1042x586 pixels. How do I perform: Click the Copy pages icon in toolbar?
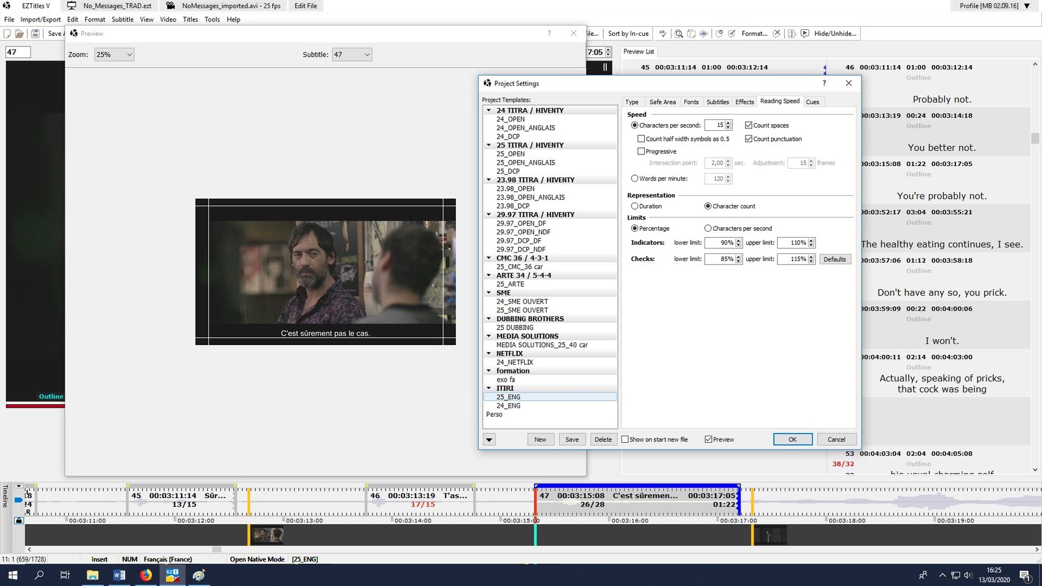point(691,33)
